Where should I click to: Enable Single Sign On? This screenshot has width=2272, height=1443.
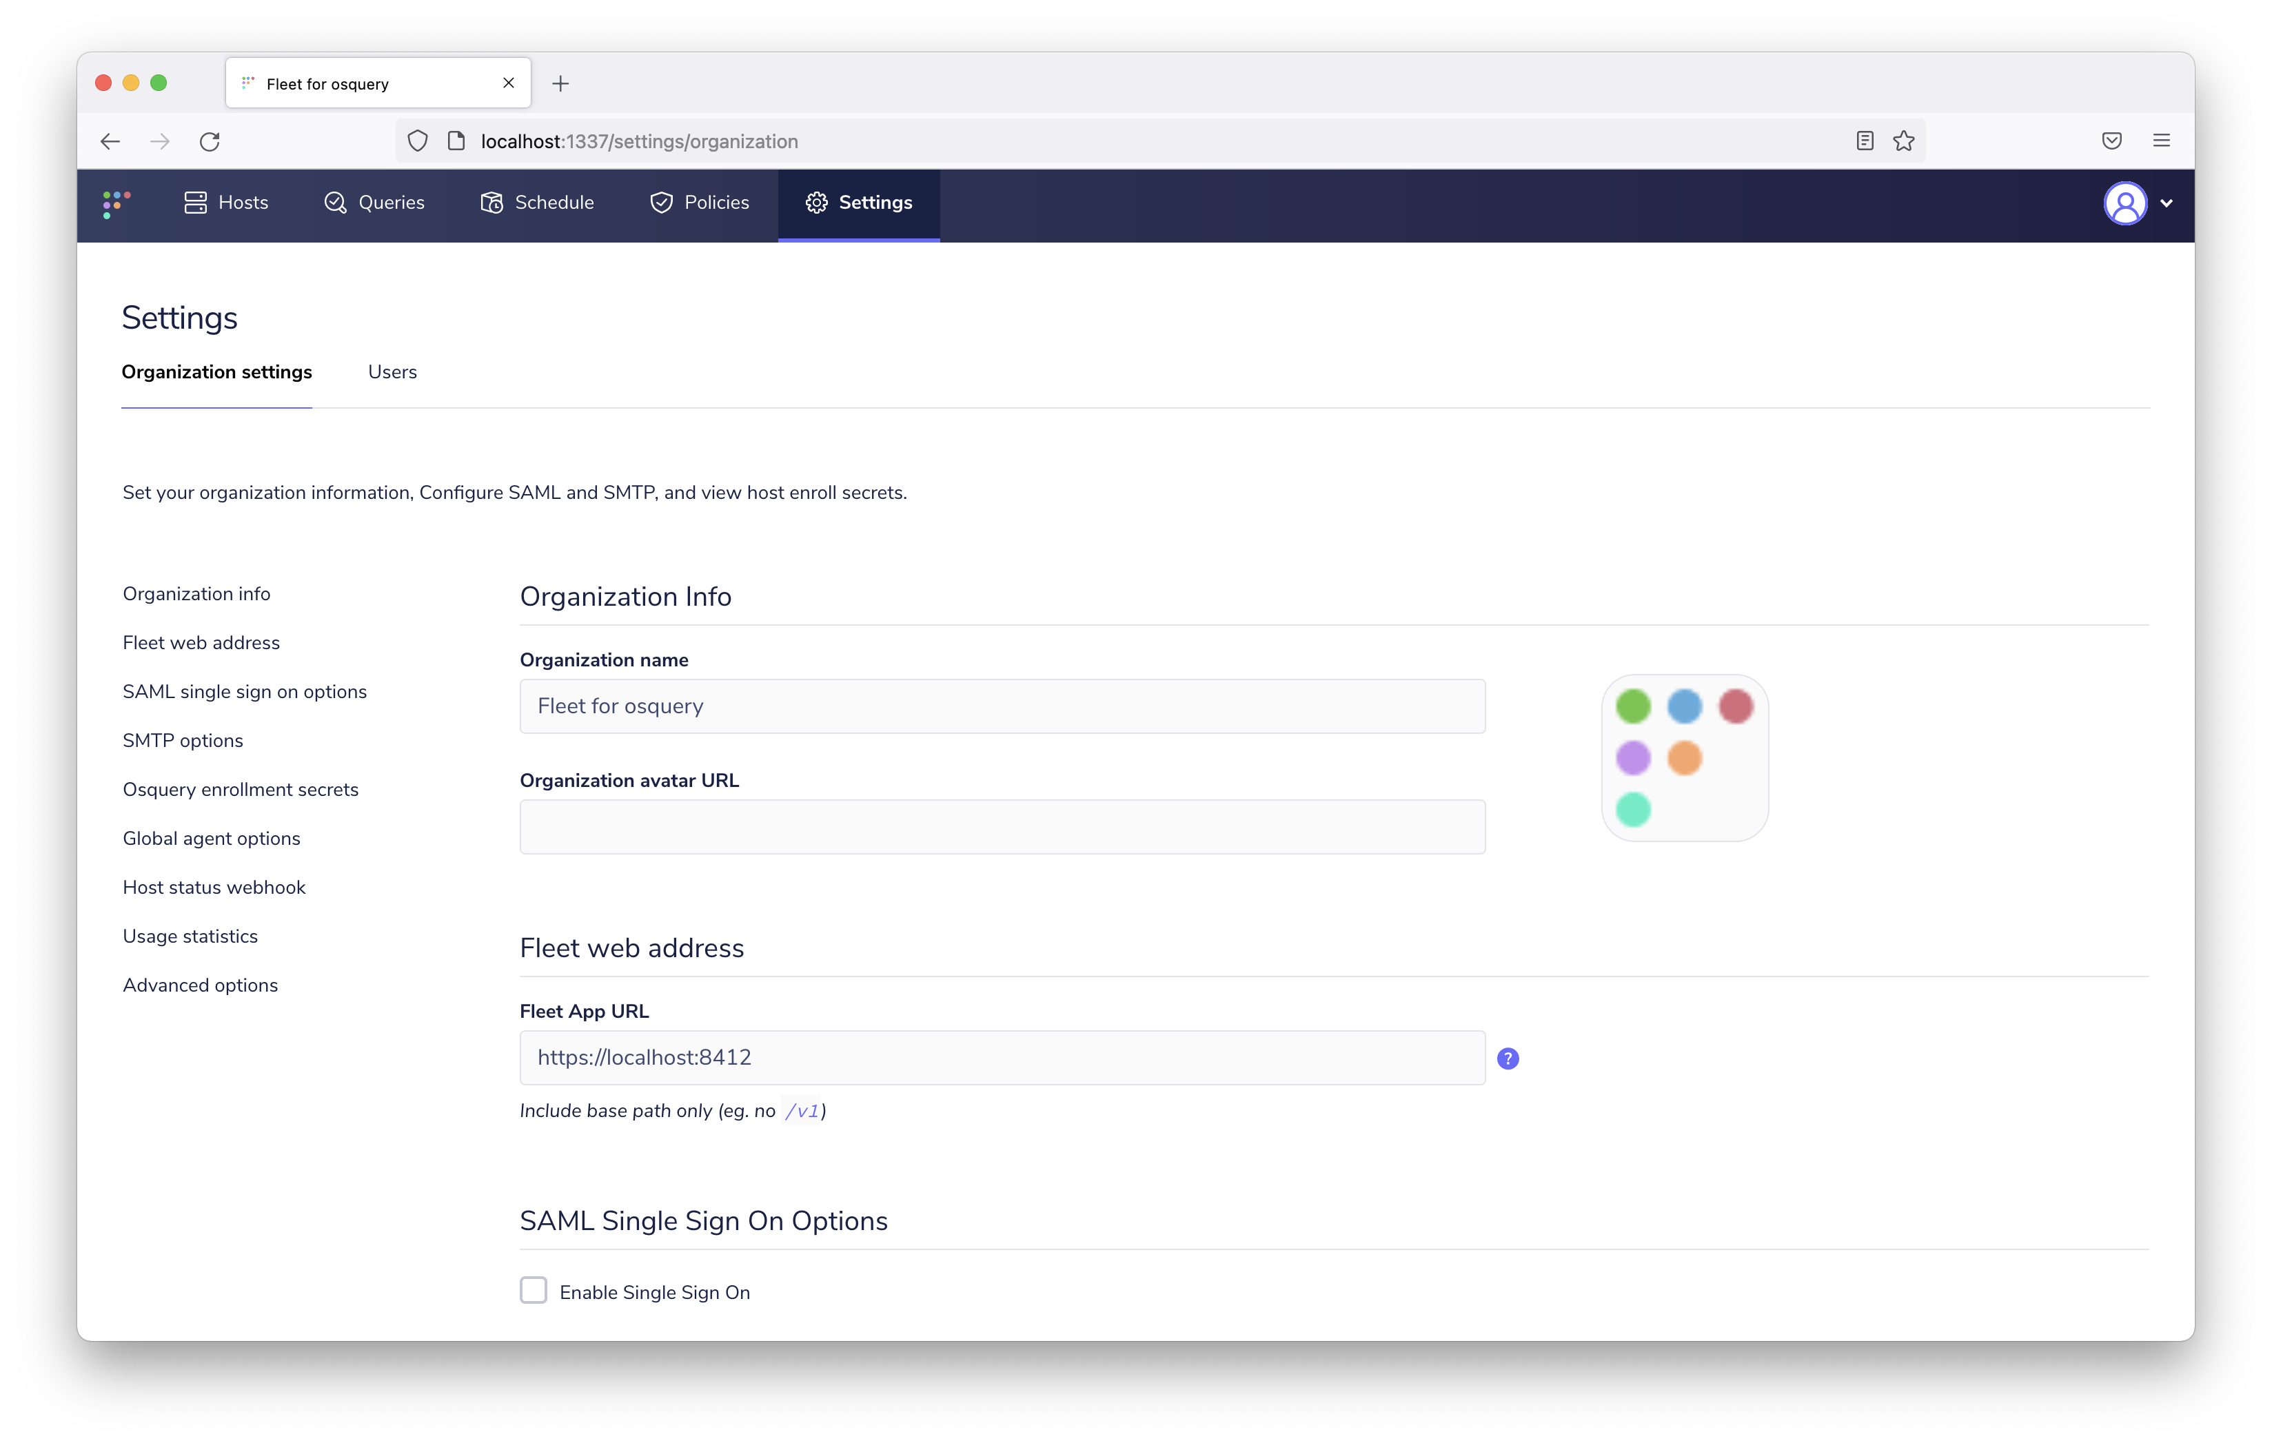[533, 1290]
